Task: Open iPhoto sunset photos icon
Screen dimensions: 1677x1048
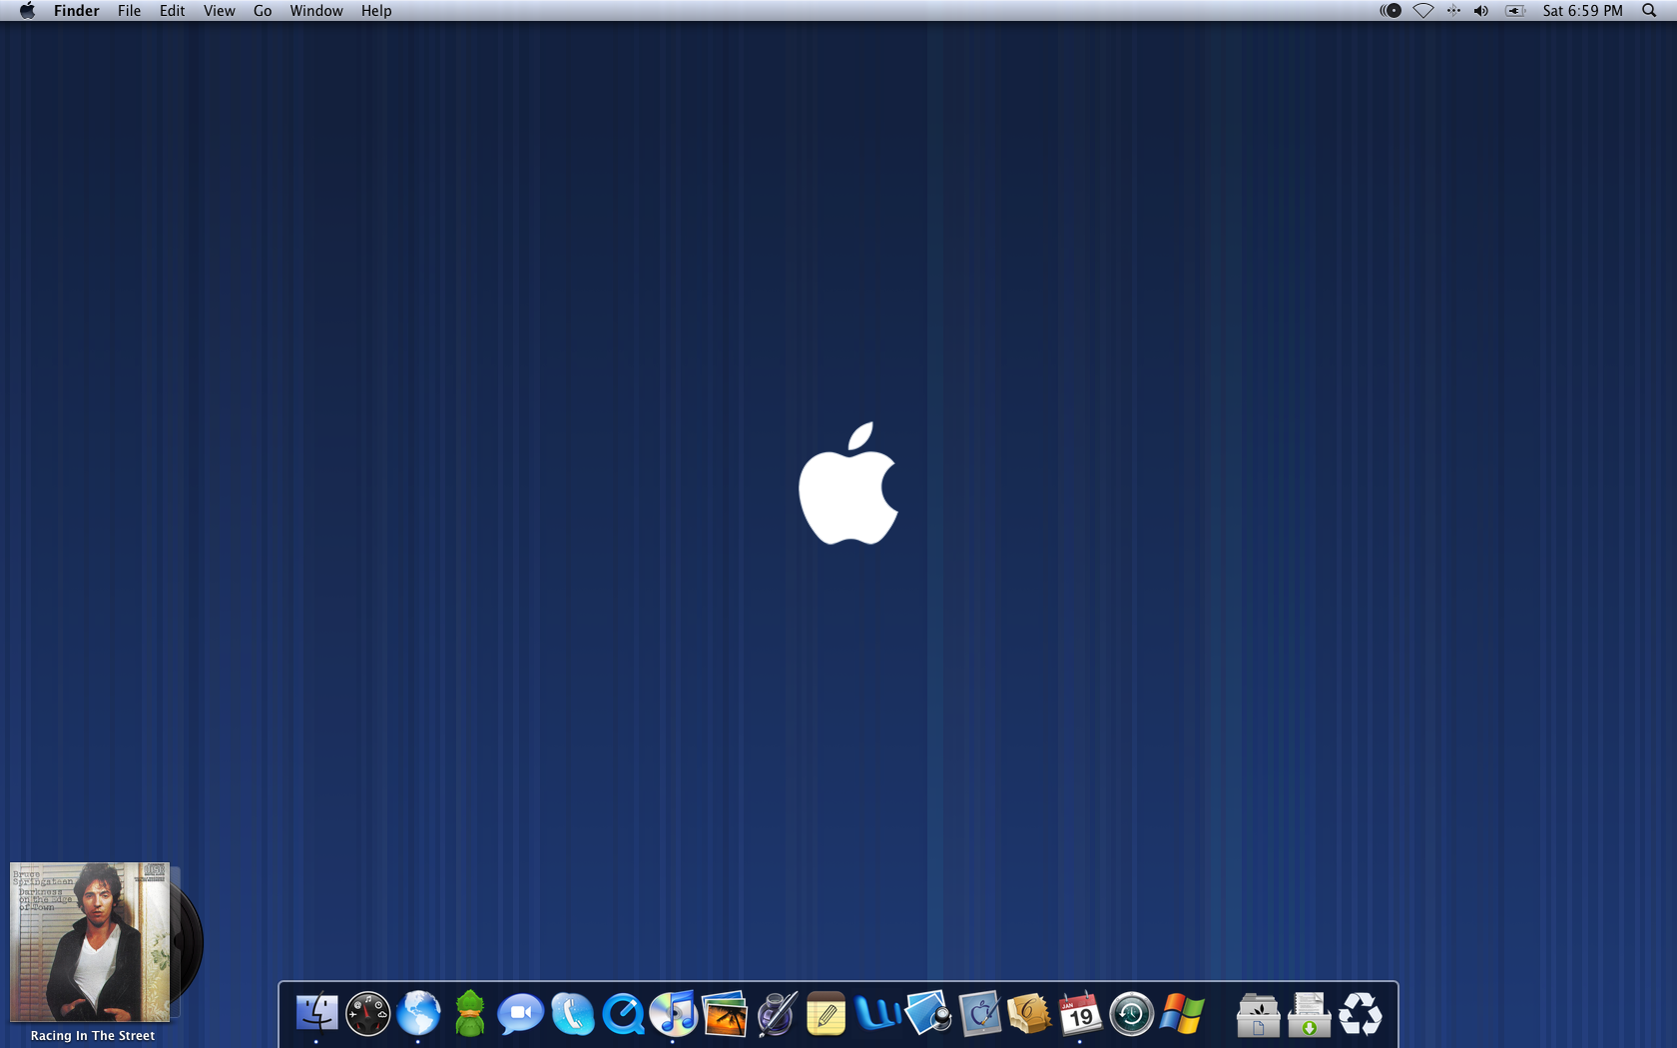Action: pyautogui.click(x=725, y=1014)
